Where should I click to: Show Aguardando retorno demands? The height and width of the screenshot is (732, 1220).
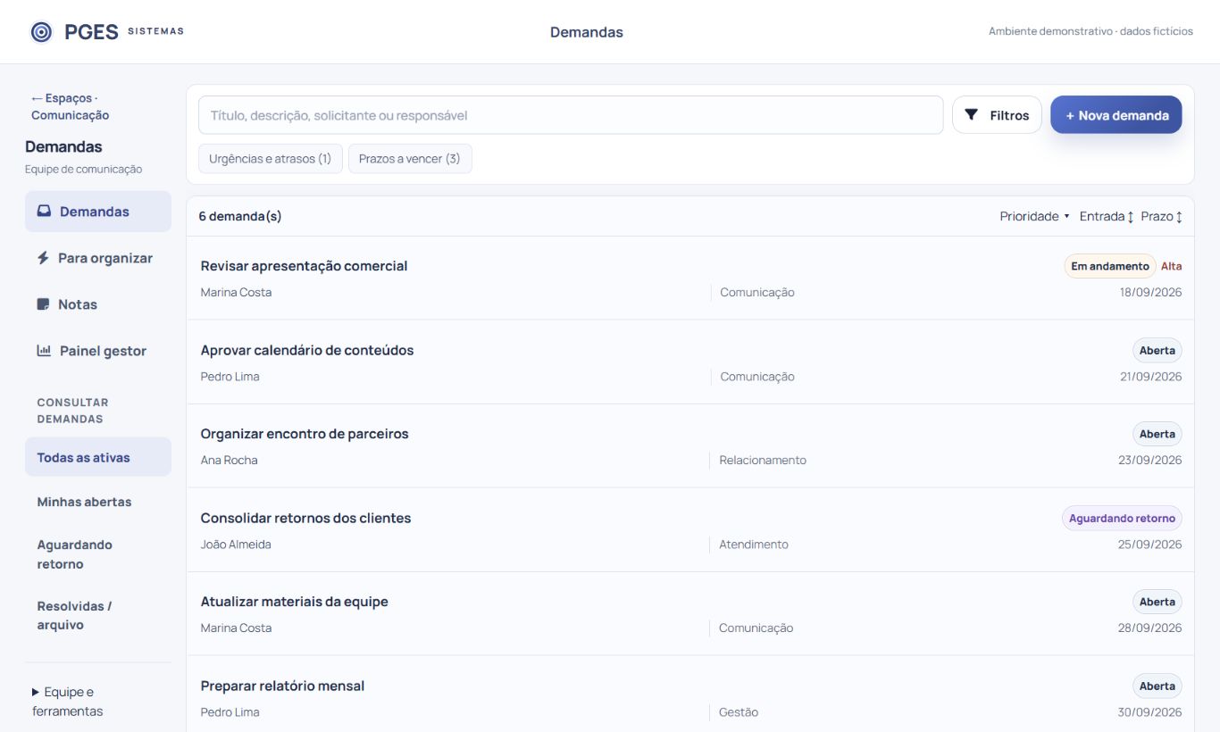pos(98,554)
